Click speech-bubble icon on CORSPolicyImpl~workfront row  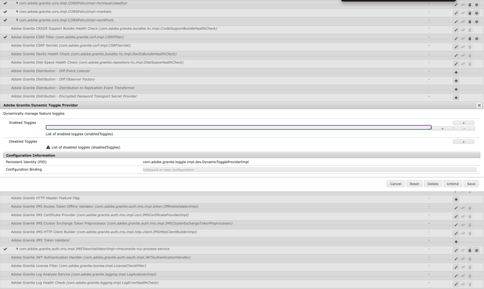tap(477, 21)
